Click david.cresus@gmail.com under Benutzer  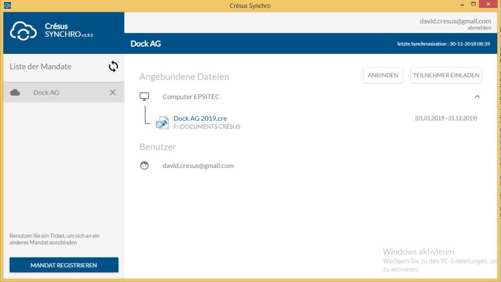[x=198, y=165]
